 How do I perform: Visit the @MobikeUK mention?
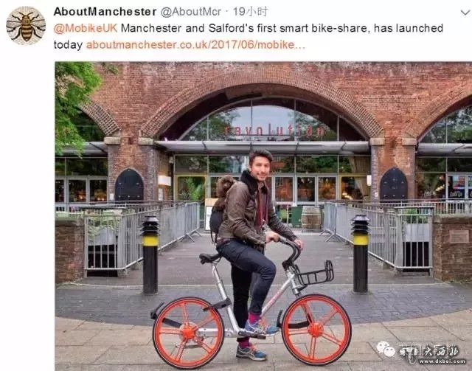pyautogui.click(x=86, y=28)
